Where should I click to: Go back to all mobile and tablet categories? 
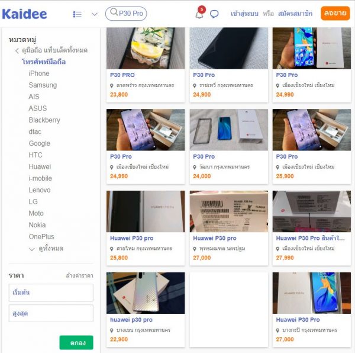(x=51, y=50)
